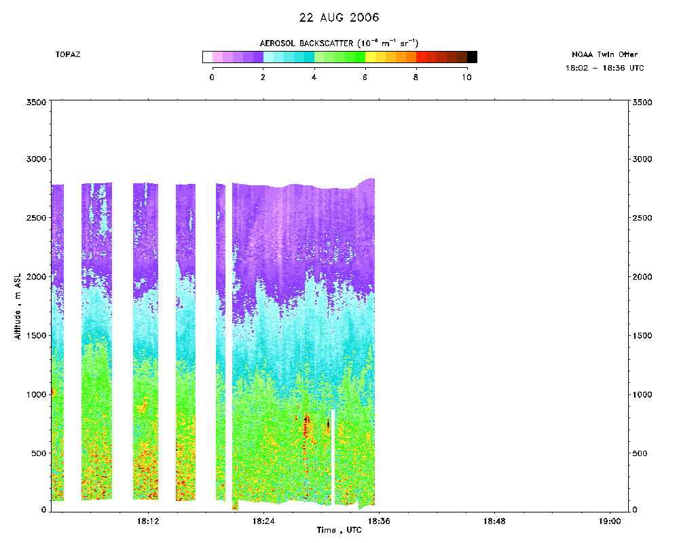The height and width of the screenshot is (543, 679).
Task: Click the 18:12 time axis label
Action: click(x=148, y=521)
